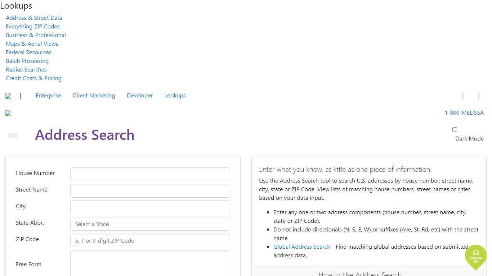This screenshot has width=492, height=276.
Task: Open Address & Street Data link
Action: click(x=34, y=18)
